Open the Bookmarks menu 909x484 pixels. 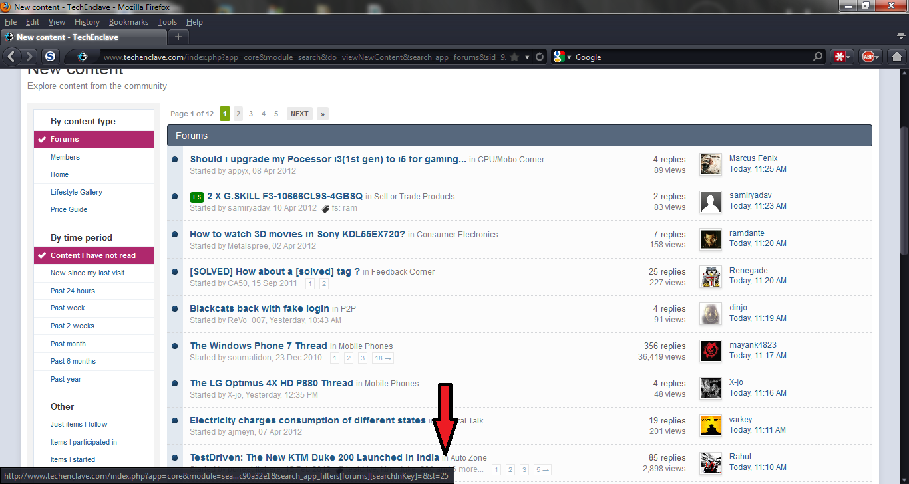(x=128, y=22)
